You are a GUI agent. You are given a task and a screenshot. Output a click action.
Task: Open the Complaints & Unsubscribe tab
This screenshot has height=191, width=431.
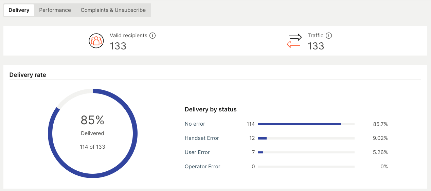pyautogui.click(x=113, y=10)
